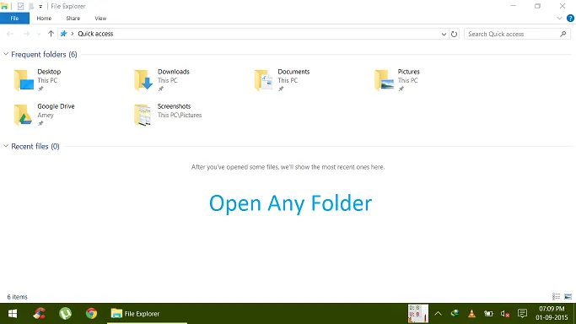Click the 6 items status text
The image size is (576, 324).
click(x=17, y=297)
